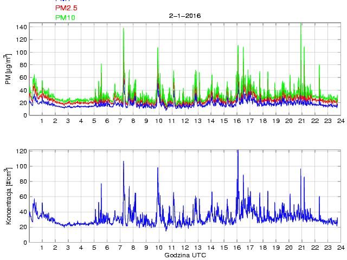Select the PM y-axis label of upper chart
347x260 pixels.
pyautogui.click(x=8, y=69)
